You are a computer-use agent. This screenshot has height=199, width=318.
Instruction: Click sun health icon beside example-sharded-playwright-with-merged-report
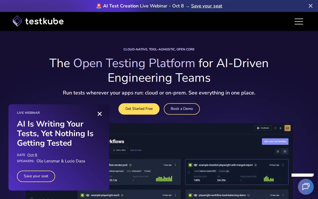(255, 165)
